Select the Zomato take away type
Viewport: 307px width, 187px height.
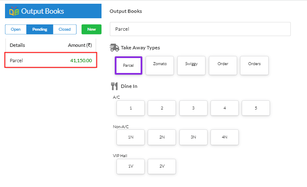(160, 66)
